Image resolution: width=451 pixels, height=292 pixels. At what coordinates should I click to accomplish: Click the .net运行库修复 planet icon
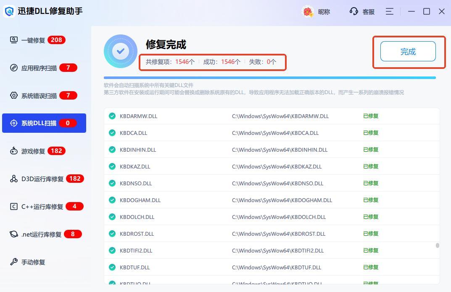coord(14,234)
